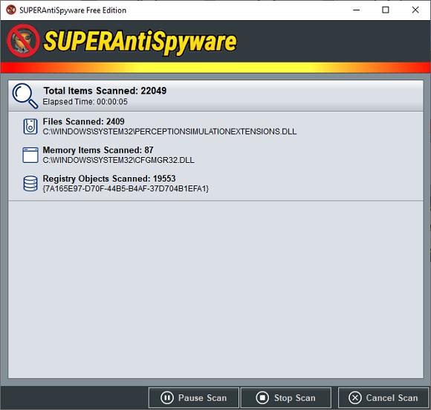The height and width of the screenshot is (410, 431).
Task: Click the Stop Scan button
Action: tap(286, 397)
